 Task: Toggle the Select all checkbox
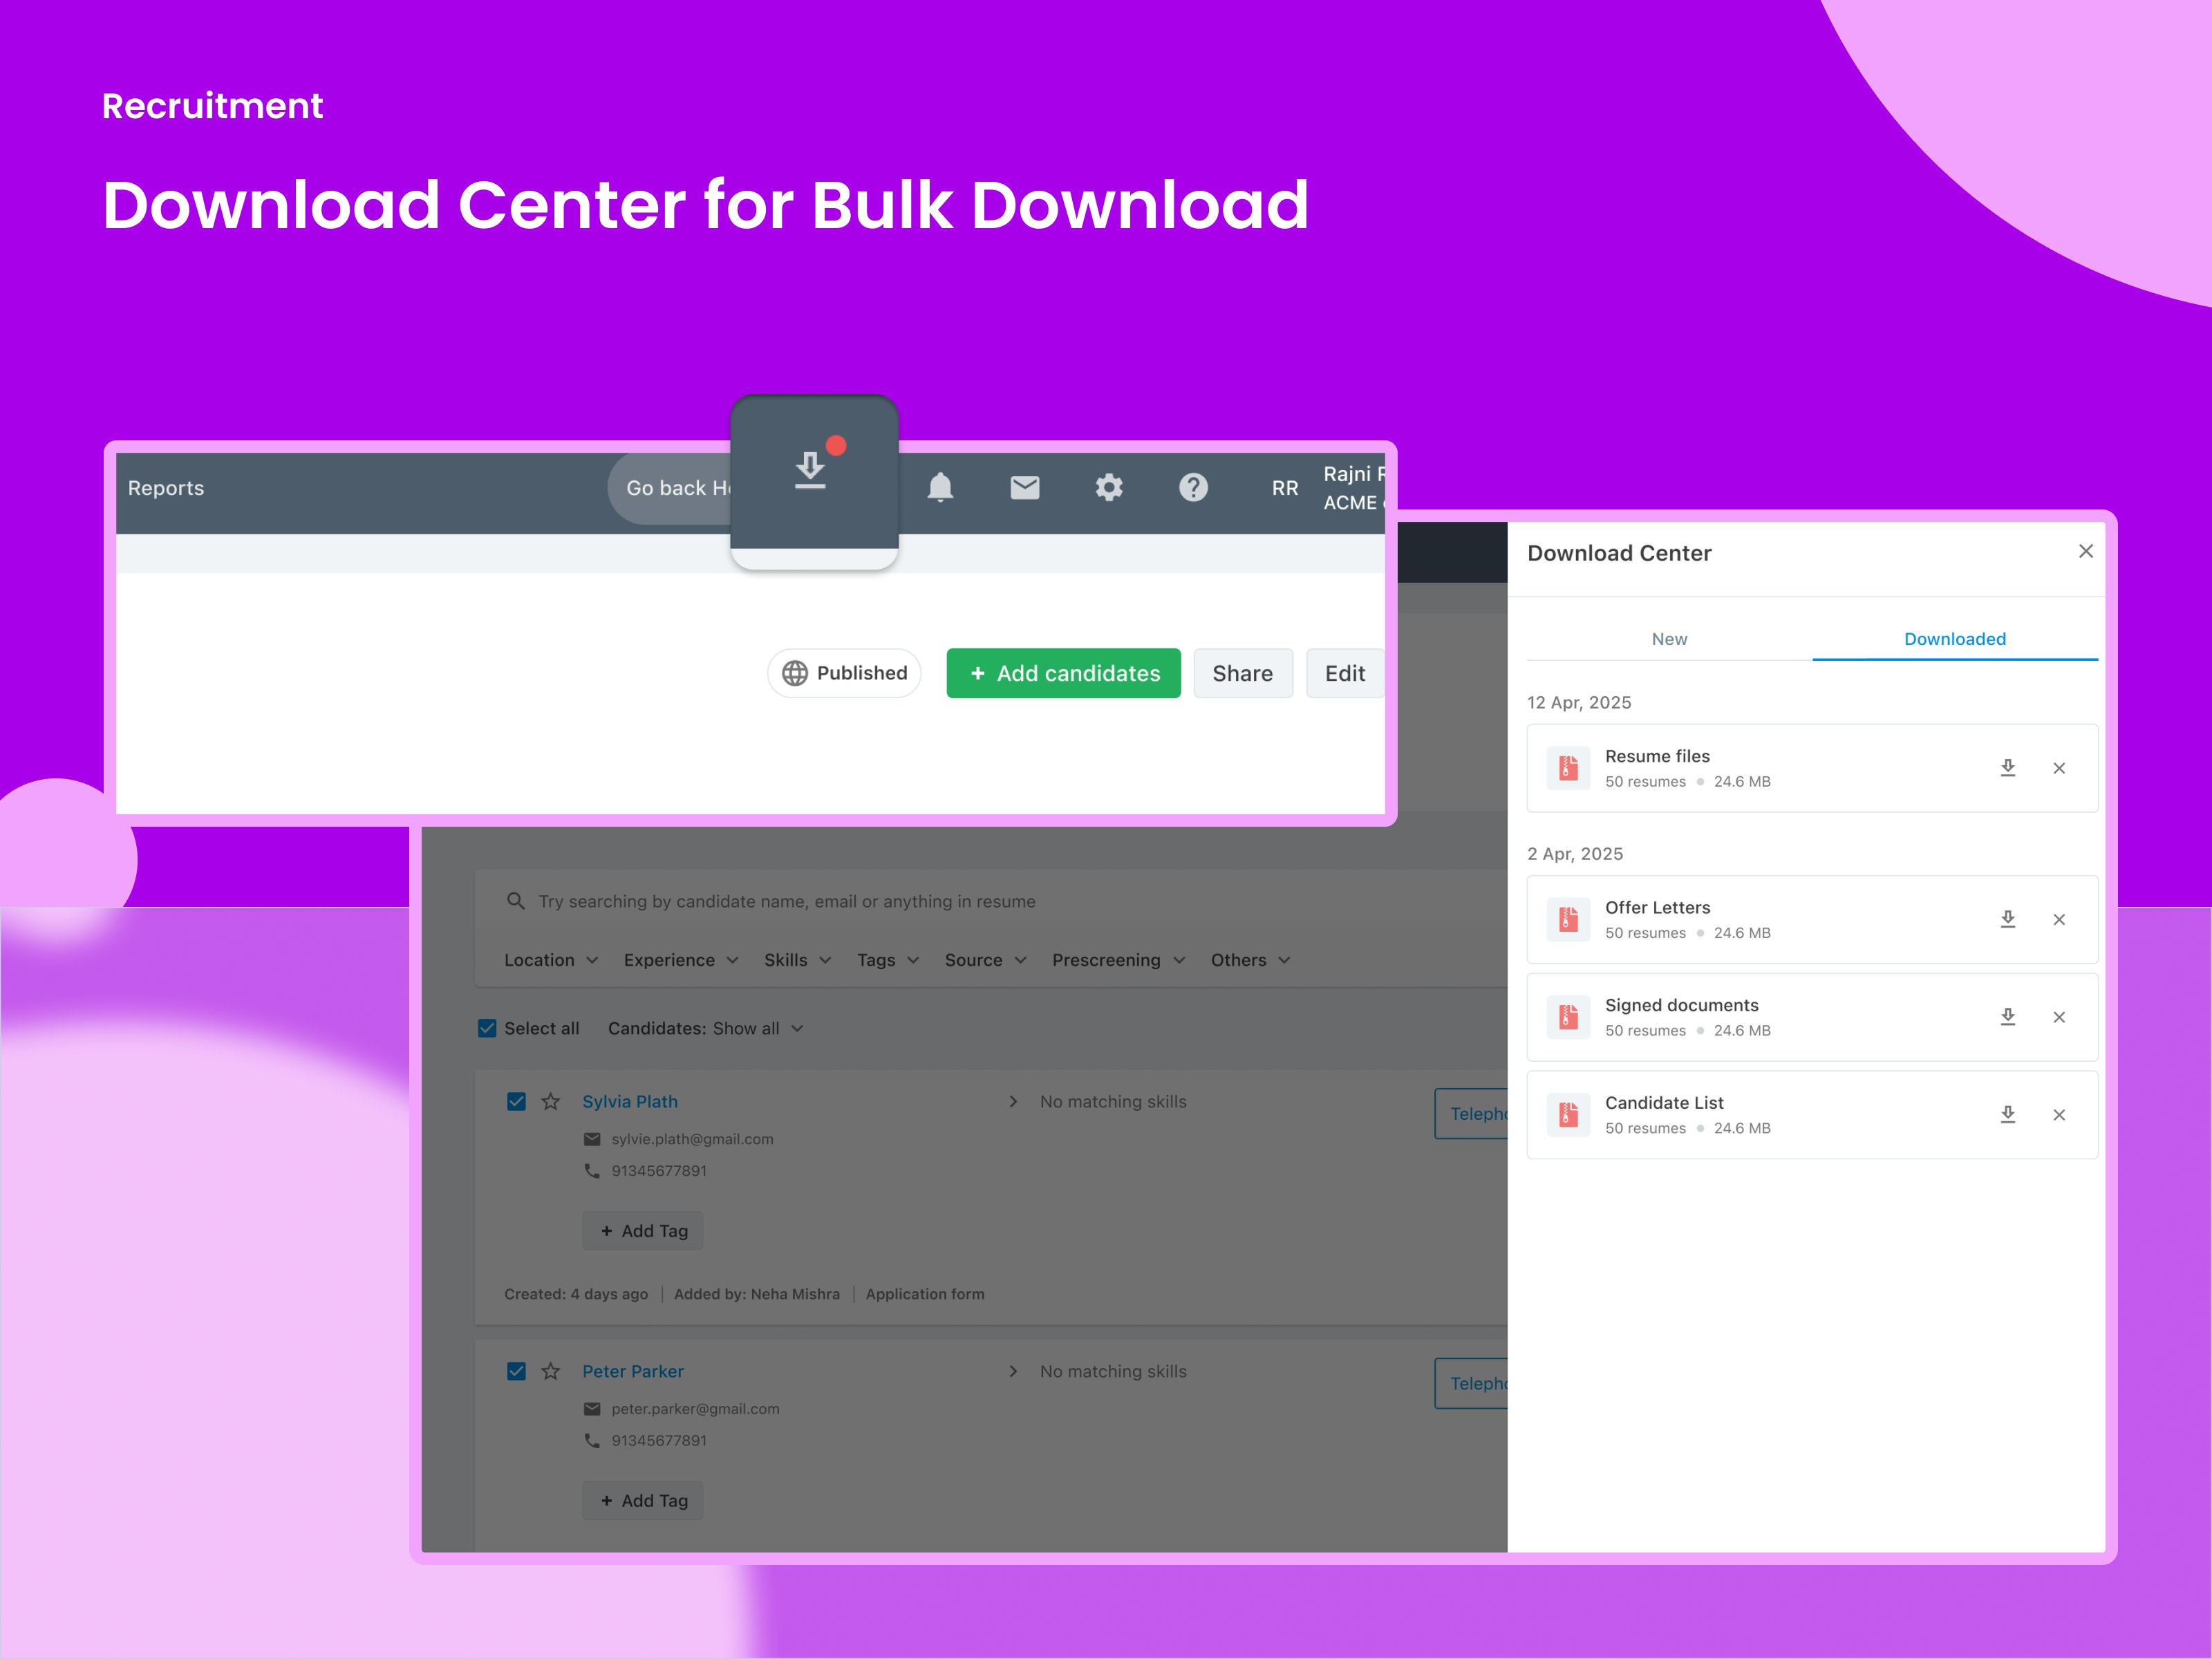(487, 1028)
